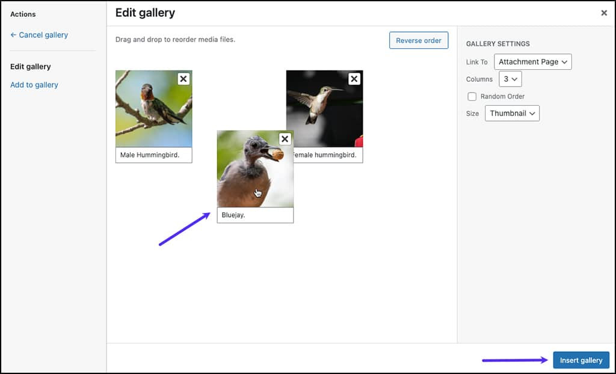616x374 pixels.
Task: Remove the Male Hummingbird image from gallery
Action: 183,79
